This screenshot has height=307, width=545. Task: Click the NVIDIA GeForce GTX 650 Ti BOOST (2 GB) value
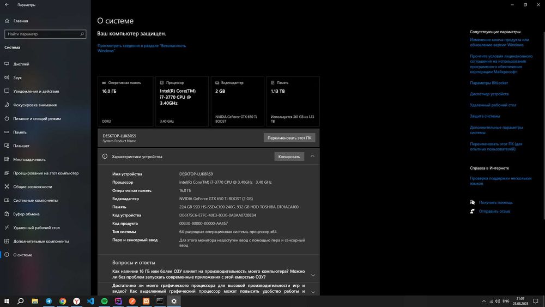(x=216, y=198)
